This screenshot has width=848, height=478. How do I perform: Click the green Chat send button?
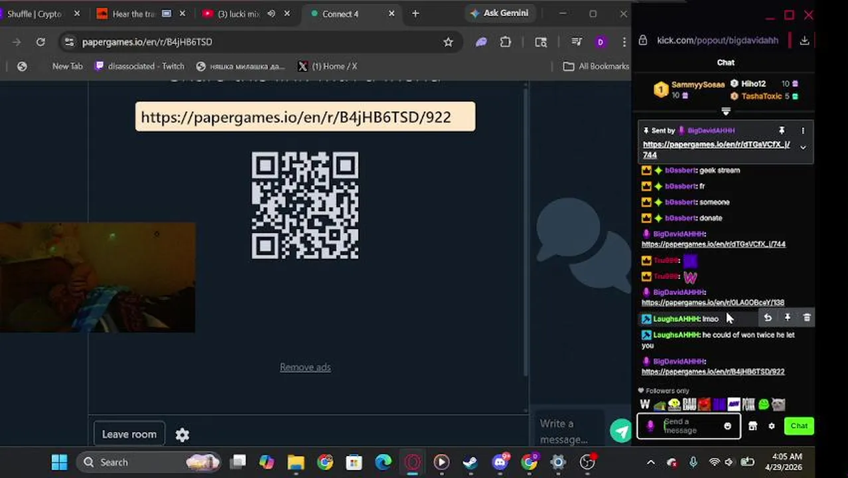pyautogui.click(x=799, y=426)
